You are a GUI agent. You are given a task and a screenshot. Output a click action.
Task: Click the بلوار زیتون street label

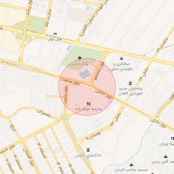coord(66,94)
